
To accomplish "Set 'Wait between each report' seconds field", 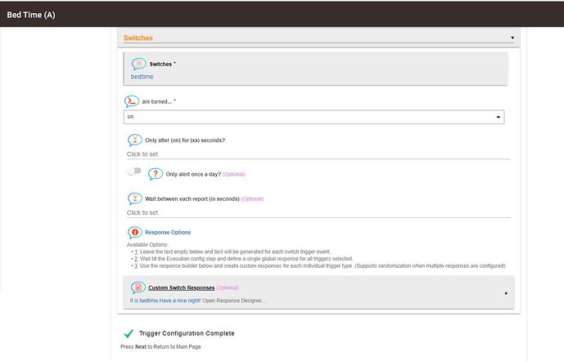I will tap(318, 213).
